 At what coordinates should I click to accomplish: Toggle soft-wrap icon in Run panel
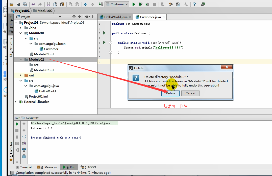pyautogui.click(x=24, y=137)
